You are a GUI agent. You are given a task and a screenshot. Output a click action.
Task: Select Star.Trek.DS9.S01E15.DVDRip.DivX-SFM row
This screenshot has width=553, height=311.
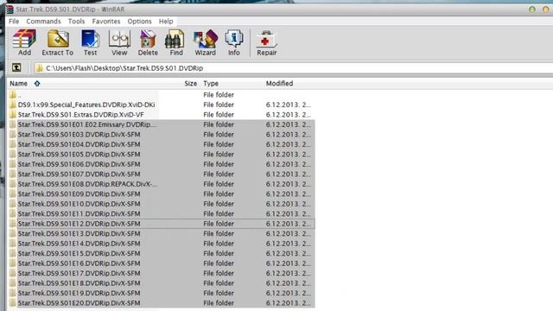click(x=161, y=253)
